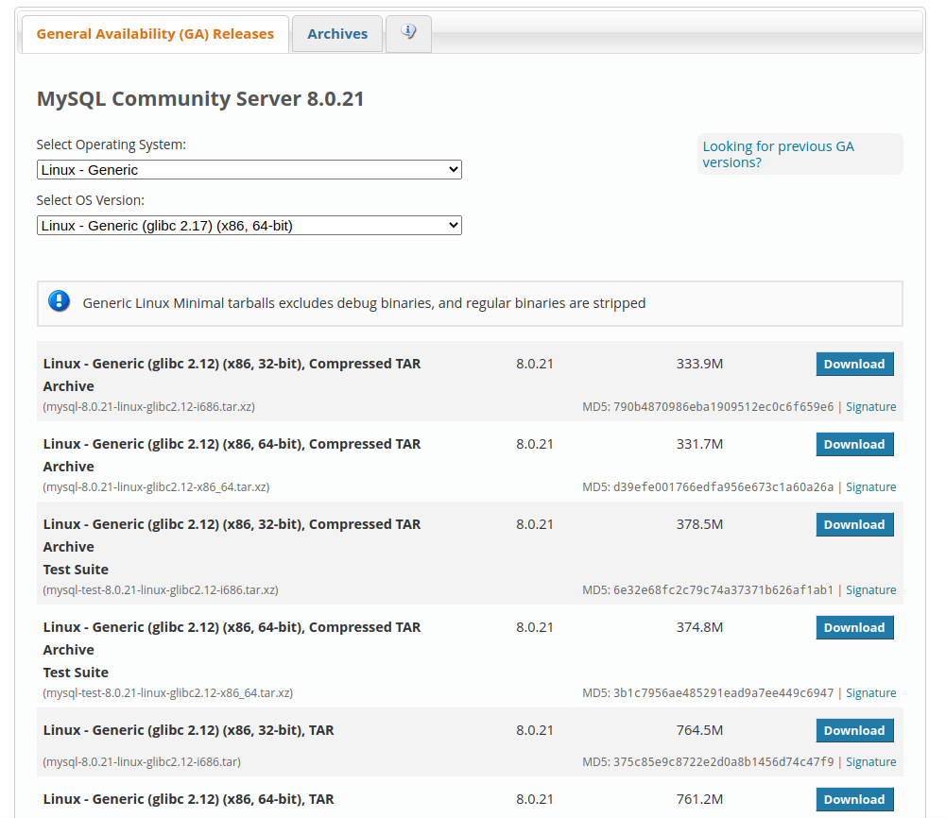Open Signature for the 331.7M archive

[870, 487]
